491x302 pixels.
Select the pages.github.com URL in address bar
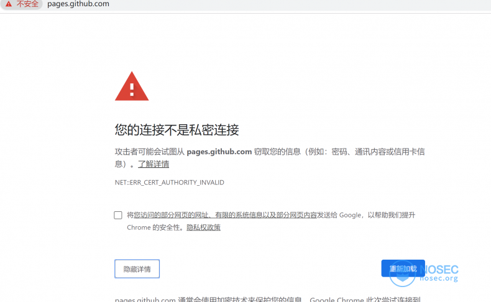point(78,4)
